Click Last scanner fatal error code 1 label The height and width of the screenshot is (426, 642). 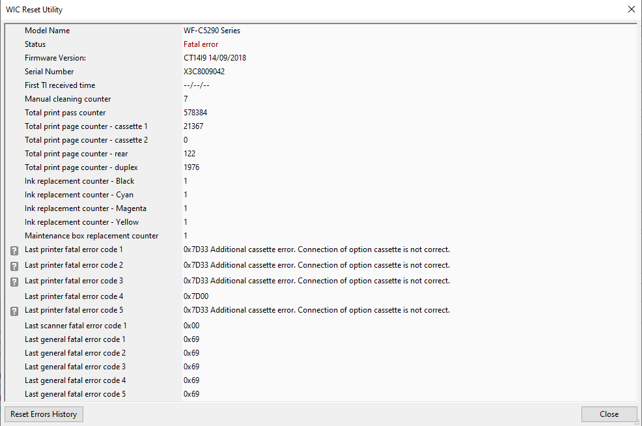point(76,326)
